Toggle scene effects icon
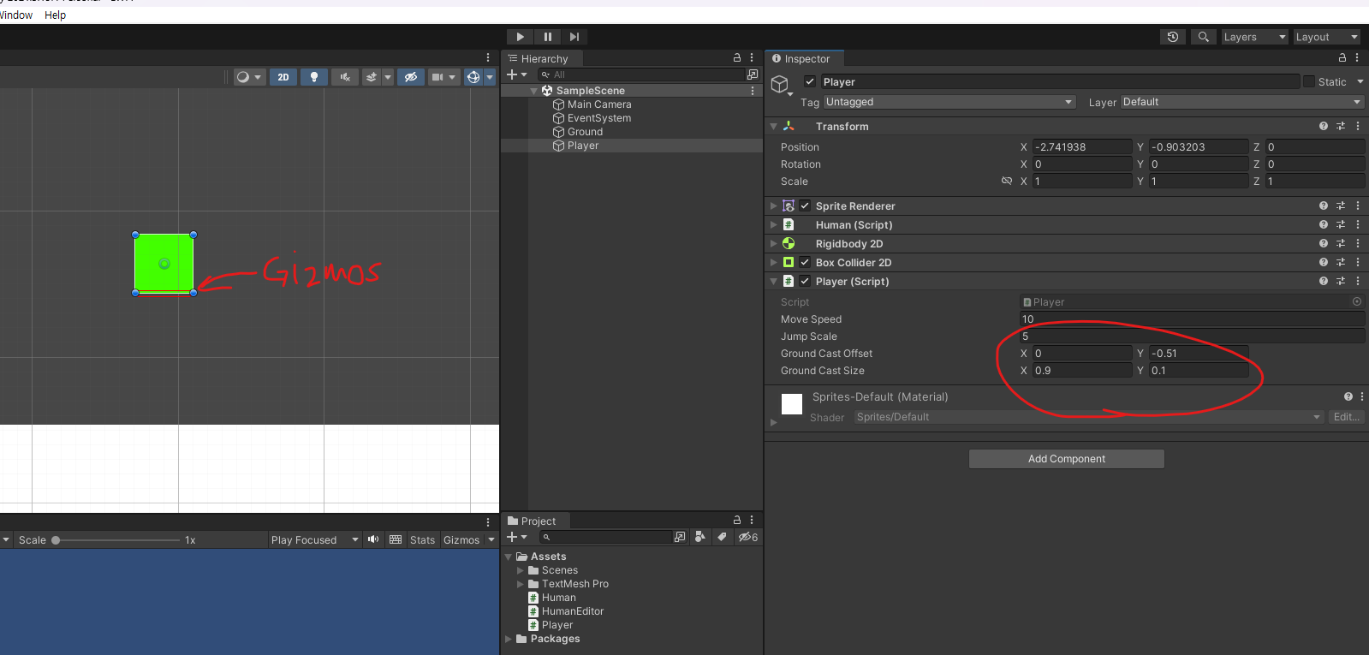1369x655 pixels. click(x=372, y=77)
